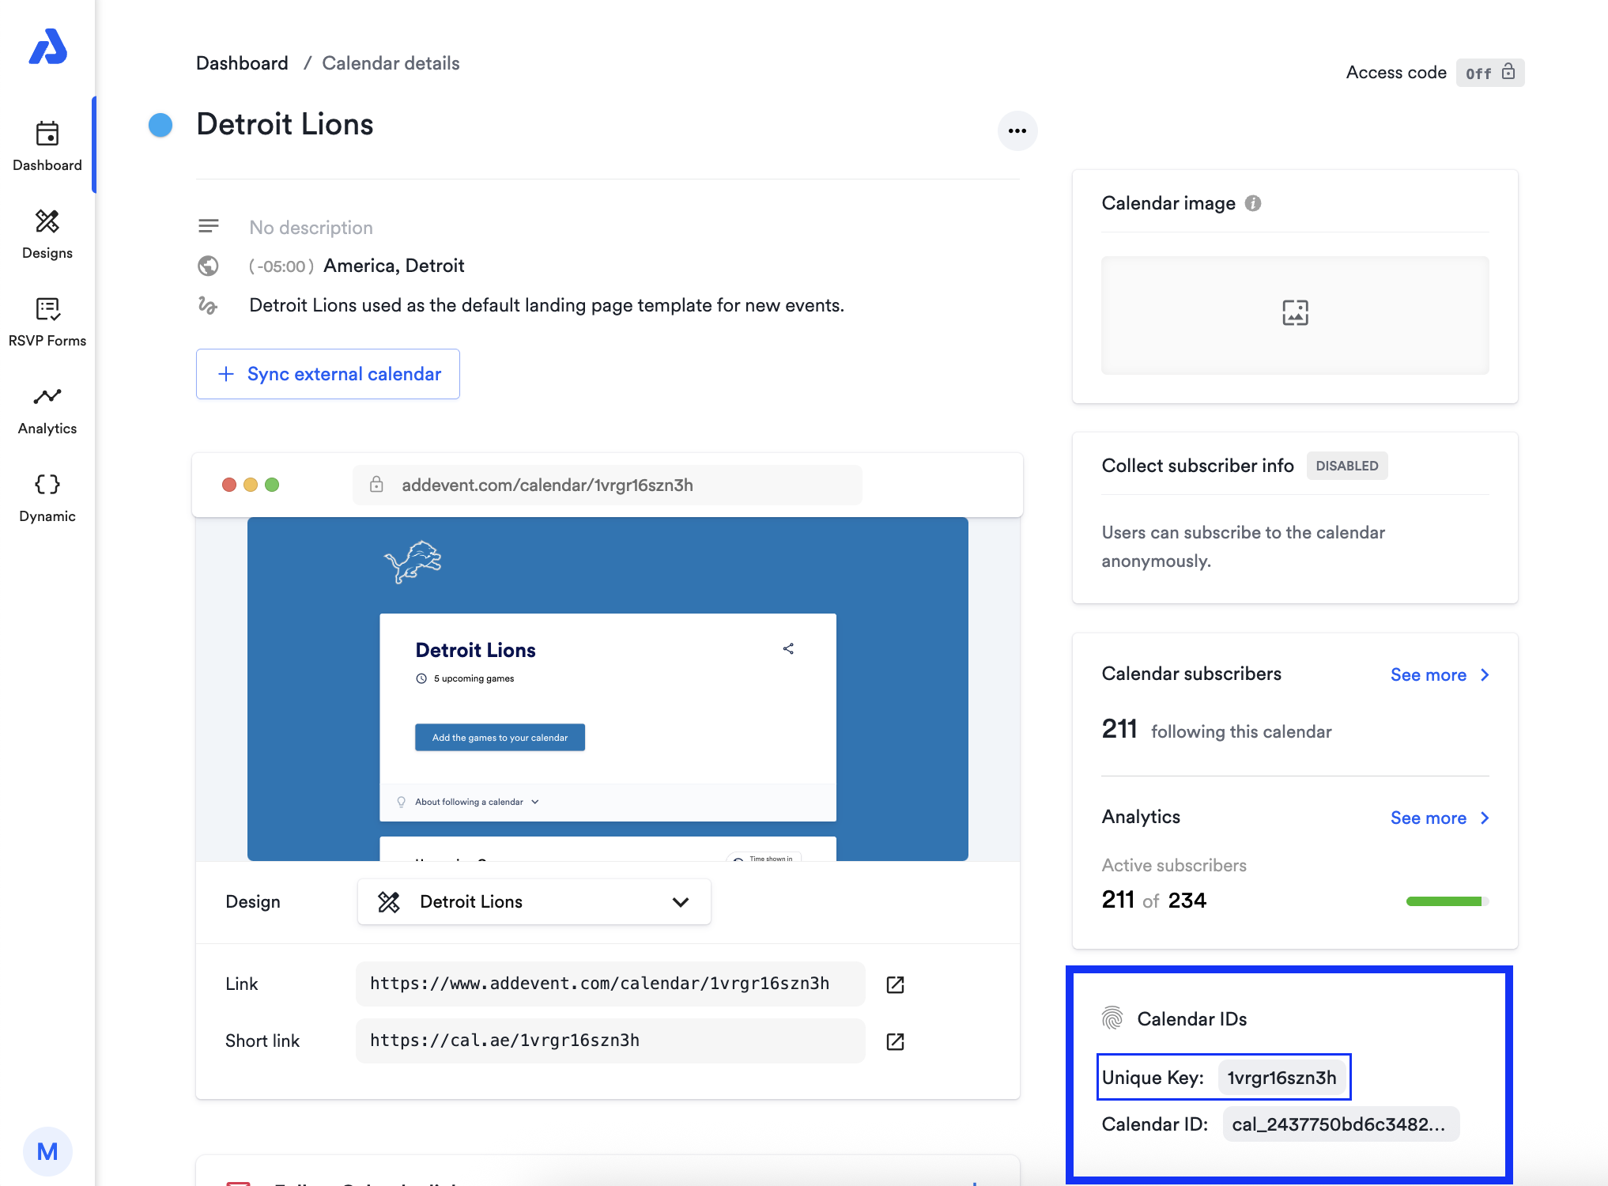Select the Dashboard sidebar tab
The height and width of the screenshot is (1186, 1608).
point(47,146)
